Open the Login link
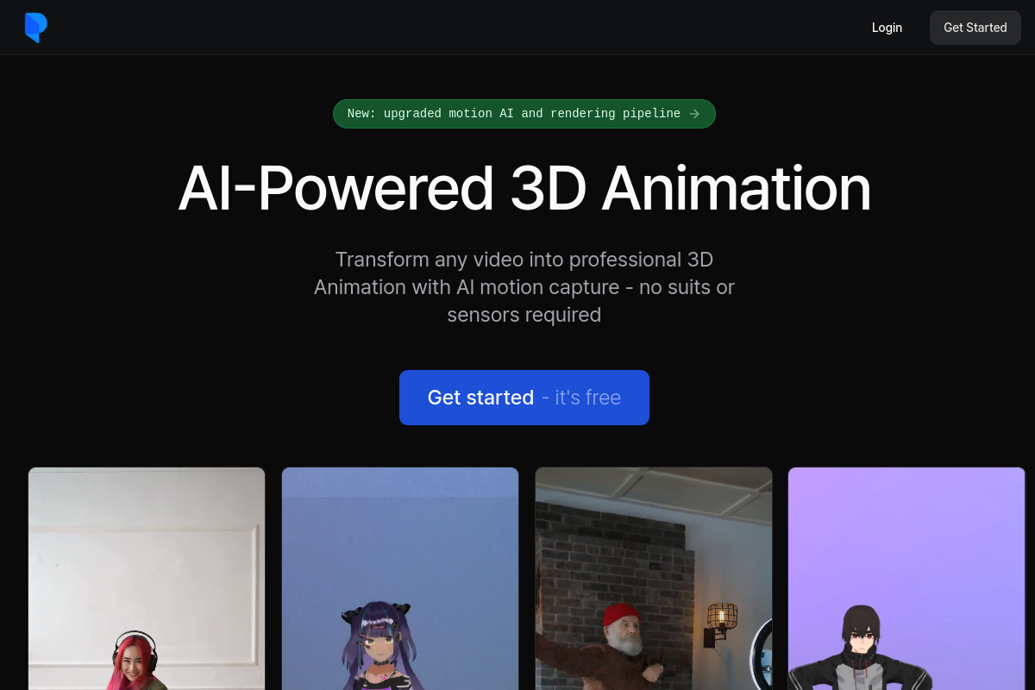 click(887, 28)
